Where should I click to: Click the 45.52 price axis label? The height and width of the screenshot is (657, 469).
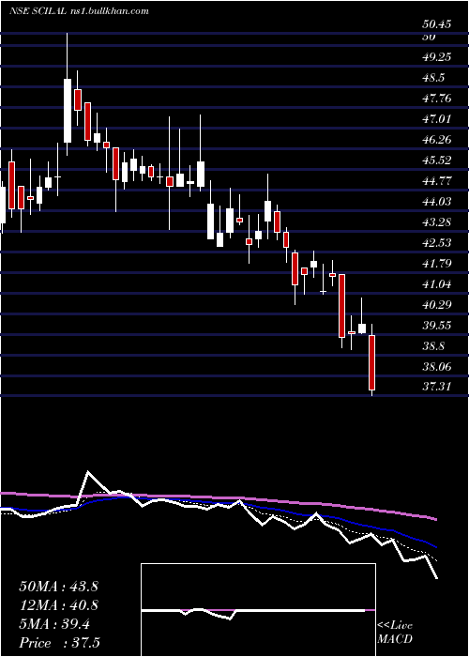[x=437, y=160]
